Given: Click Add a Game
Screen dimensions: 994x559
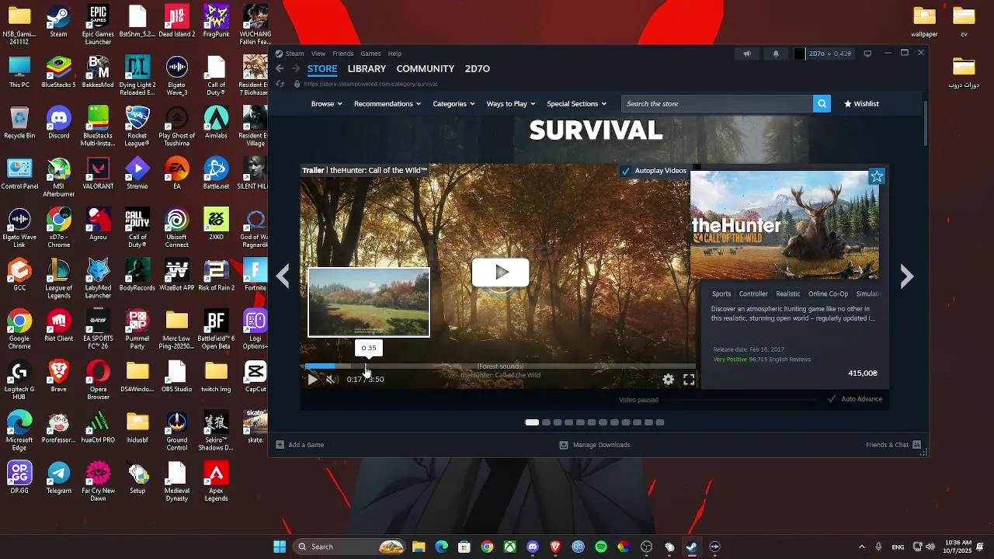Looking at the screenshot, I should pyautogui.click(x=300, y=445).
